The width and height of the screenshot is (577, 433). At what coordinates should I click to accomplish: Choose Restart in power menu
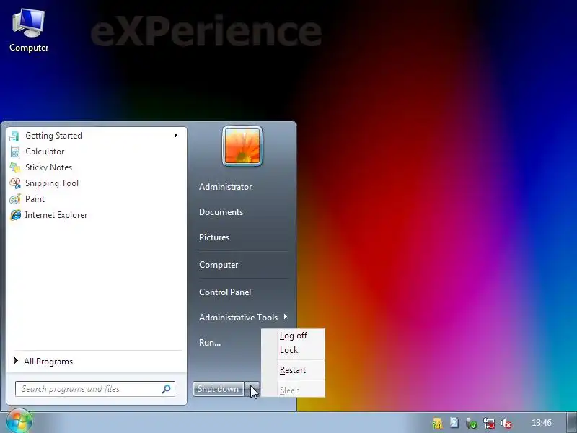[293, 370]
